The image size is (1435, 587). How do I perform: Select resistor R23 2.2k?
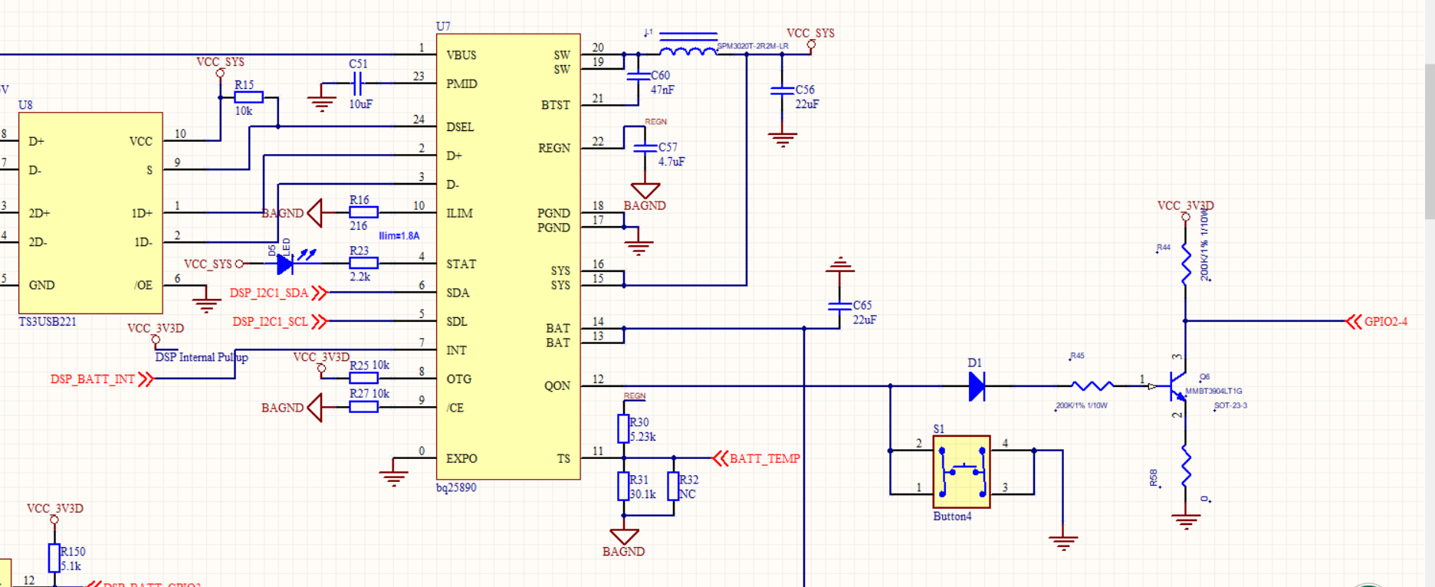tap(363, 264)
